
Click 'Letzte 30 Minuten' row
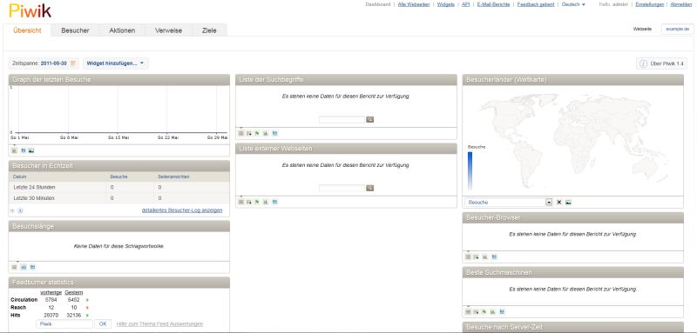coord(119,198)
